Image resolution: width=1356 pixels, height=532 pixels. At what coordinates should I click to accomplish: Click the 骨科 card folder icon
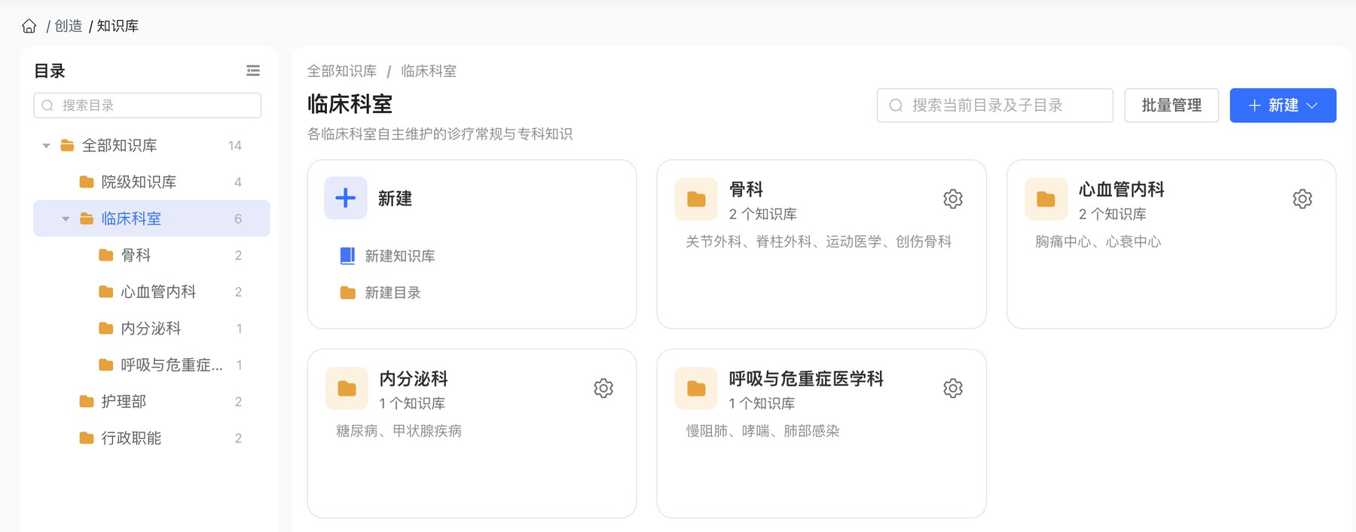[x=696, y=199]
